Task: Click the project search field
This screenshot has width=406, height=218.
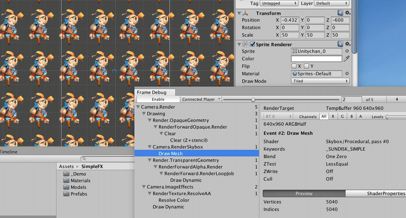Action: (x=107, y=159)
